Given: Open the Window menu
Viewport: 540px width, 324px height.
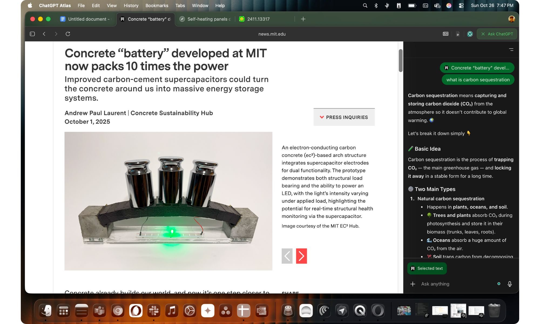Looking at the screenshot, I should [200, 5].
